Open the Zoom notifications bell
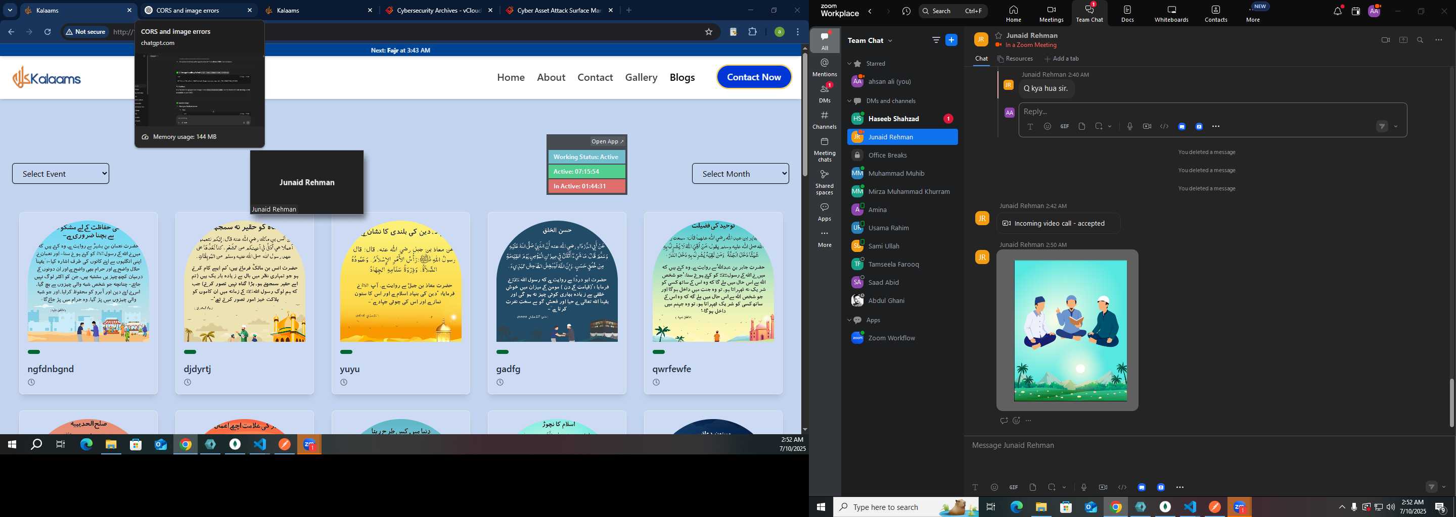This screenshot has width=1456, height=517. 1337,11
